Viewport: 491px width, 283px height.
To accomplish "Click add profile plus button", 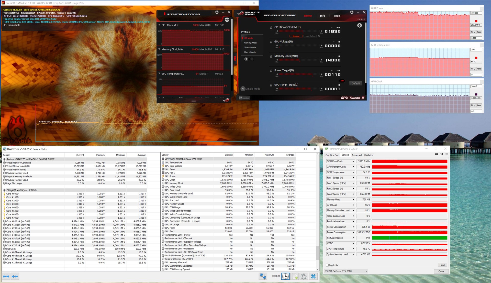I will (x=246, y=59).
